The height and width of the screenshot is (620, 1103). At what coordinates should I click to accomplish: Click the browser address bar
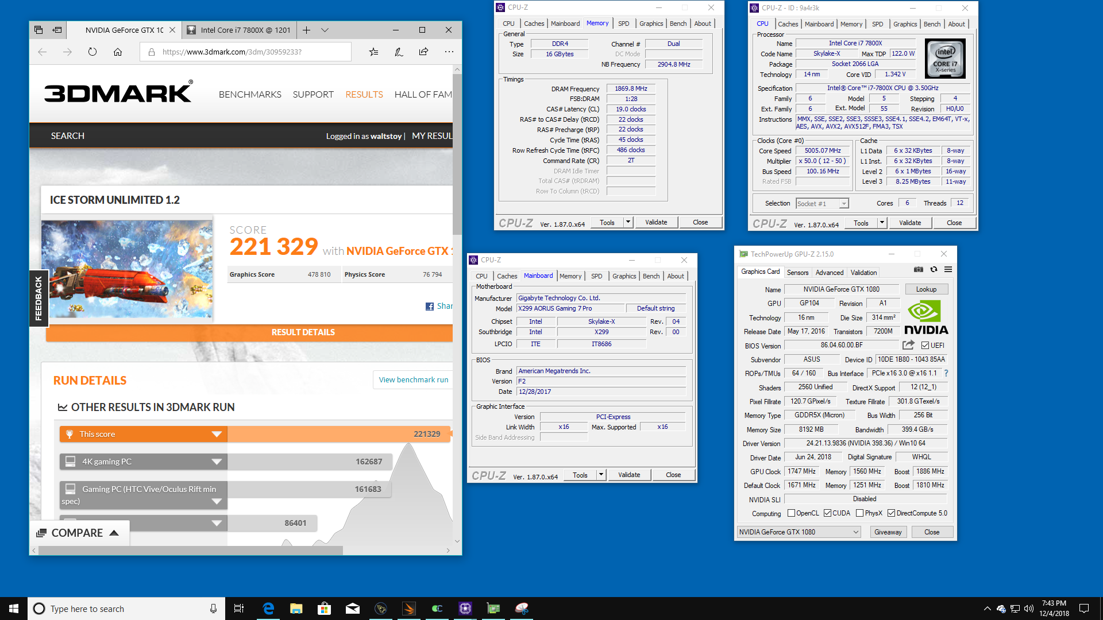pos(245,52)
